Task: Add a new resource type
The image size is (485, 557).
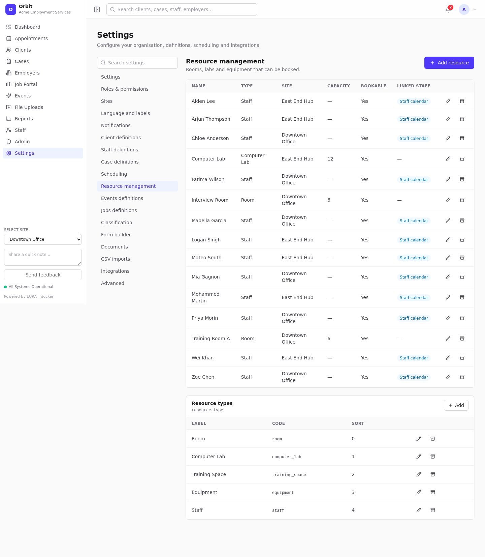Action: [x=456, y=405]
